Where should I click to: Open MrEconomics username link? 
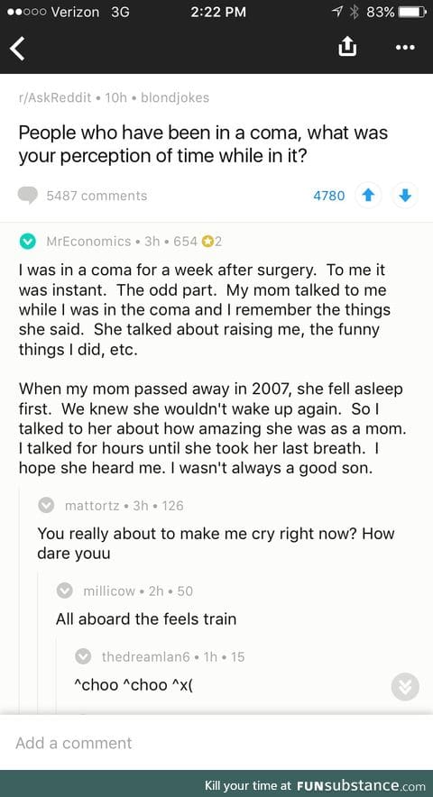tap(88, 242)
